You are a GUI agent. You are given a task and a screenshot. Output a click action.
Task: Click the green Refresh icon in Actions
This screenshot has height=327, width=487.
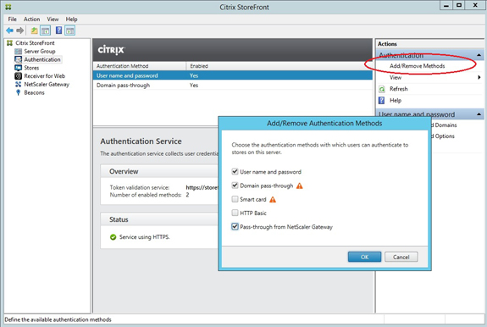click(x=382, y=89)
